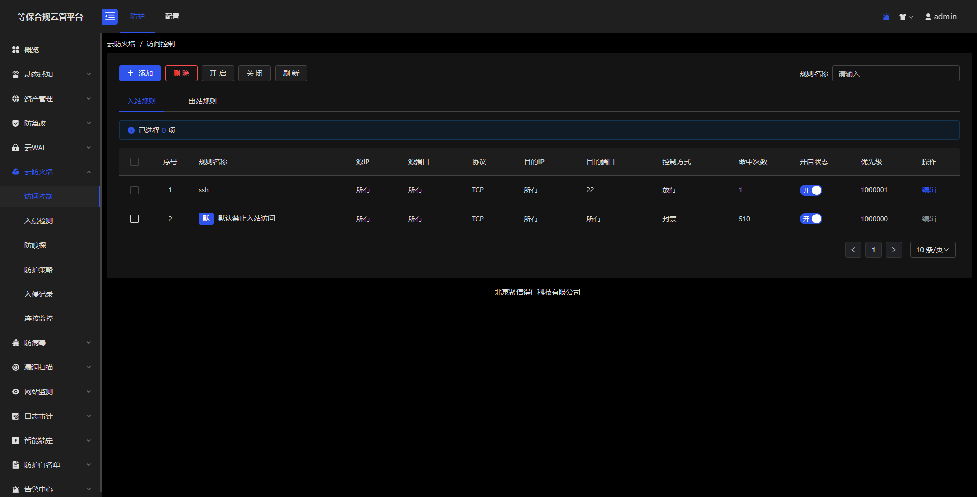Click the 防篡改 shield icon

tap(16, 123)
